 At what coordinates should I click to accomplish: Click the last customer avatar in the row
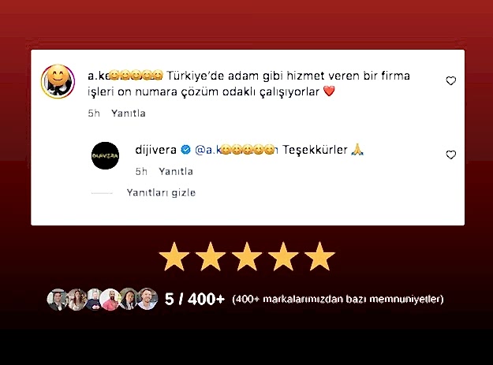tap(148, 299)
